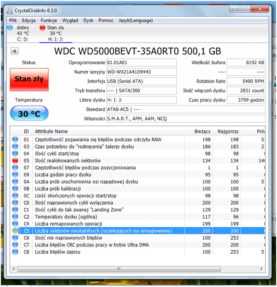The width and height of the screenshot is (277, 287).
Task: Click the Litera dysku field H: I: J:
Action: pos(141,100)
